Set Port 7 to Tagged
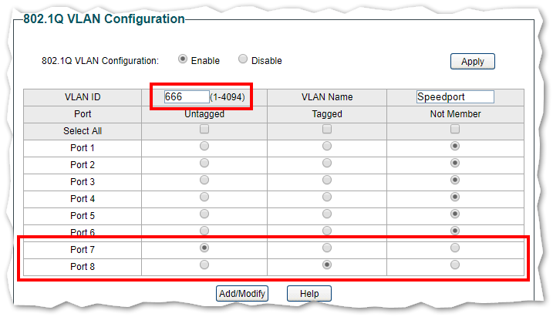553x317 pixels. click(x=327, y=248)
